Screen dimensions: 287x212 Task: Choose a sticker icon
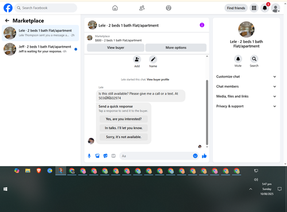pos(106,156)
